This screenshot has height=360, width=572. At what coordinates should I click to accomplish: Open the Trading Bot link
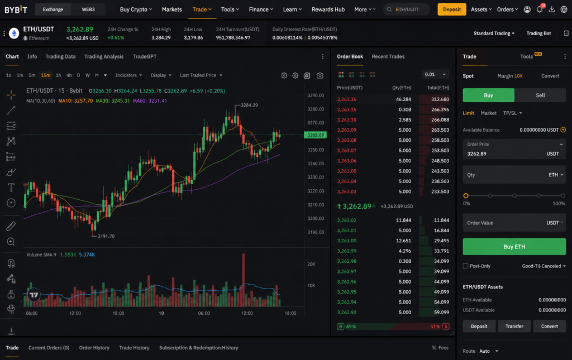point(538,33)
